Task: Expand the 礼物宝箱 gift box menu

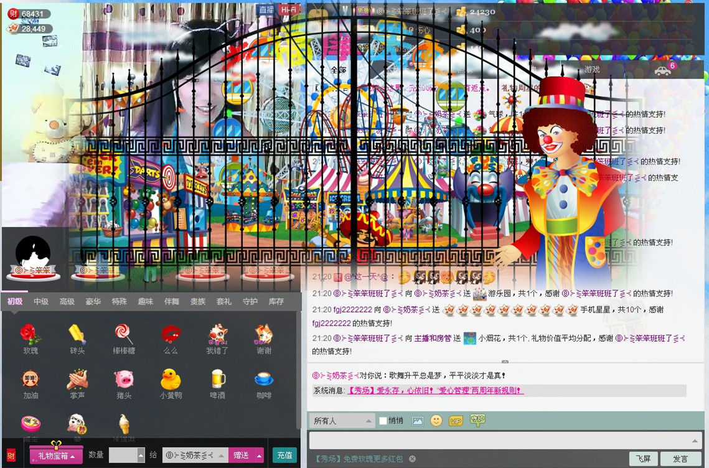Action: [57, 456]
